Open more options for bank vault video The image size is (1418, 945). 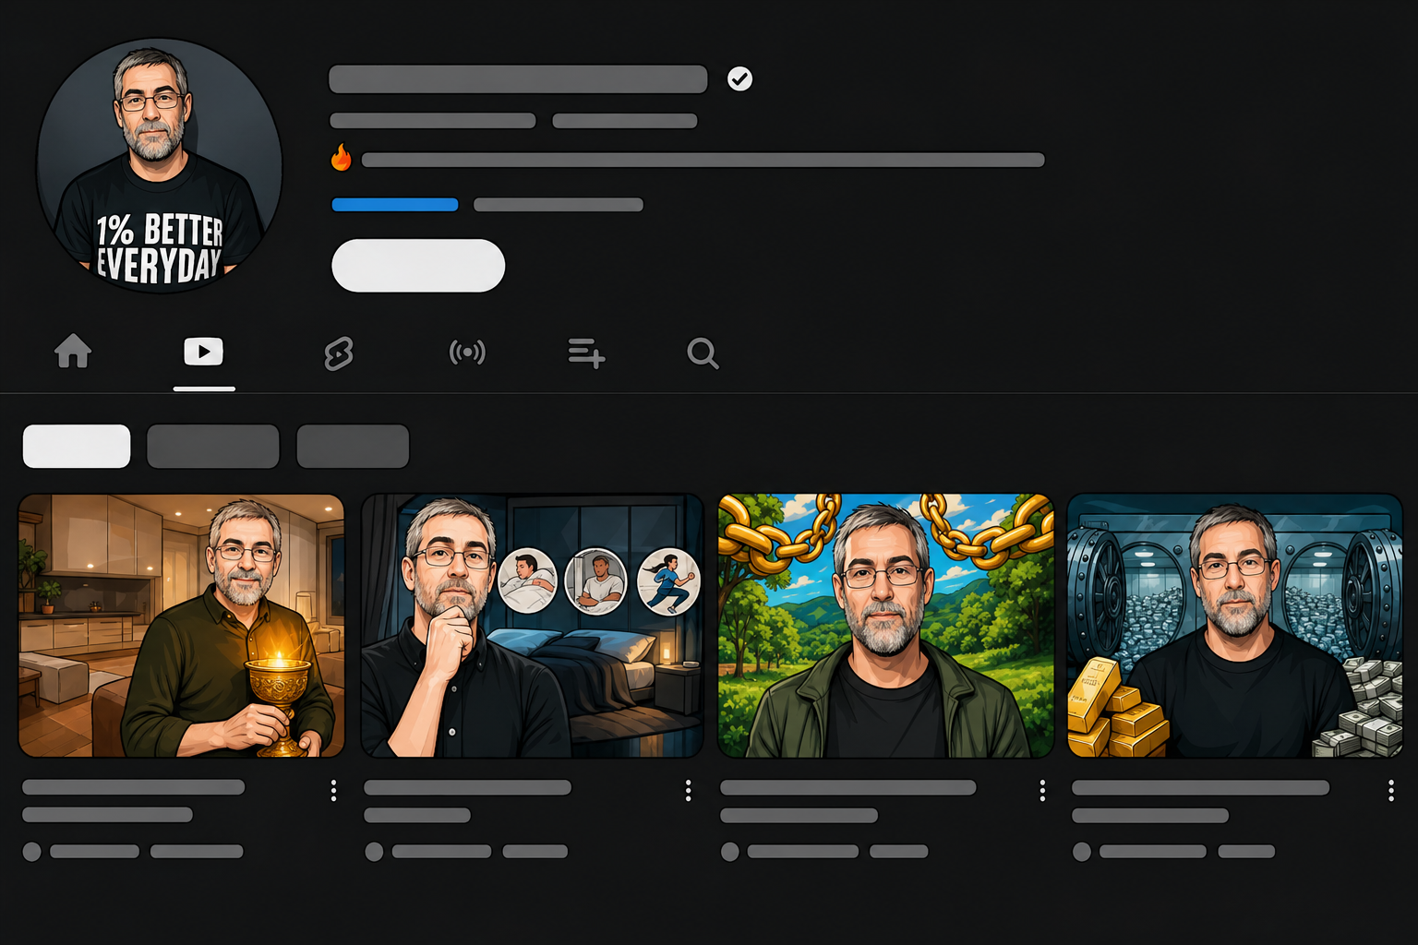coord(1391,790)
